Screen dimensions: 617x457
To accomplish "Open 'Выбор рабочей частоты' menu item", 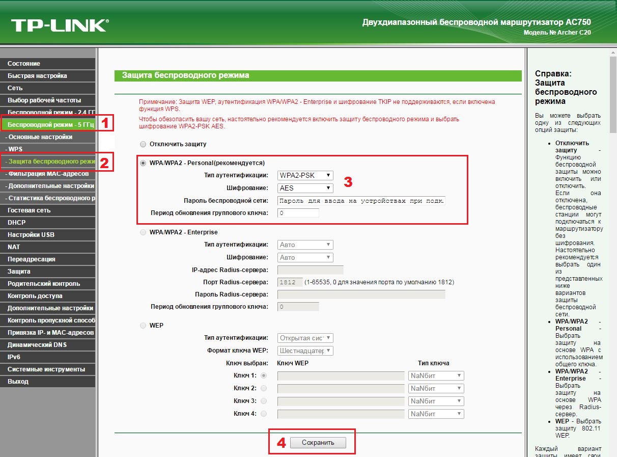I will tap(47, 100).
